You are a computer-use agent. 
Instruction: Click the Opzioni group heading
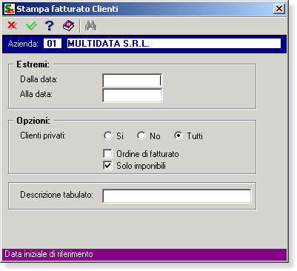33,121
